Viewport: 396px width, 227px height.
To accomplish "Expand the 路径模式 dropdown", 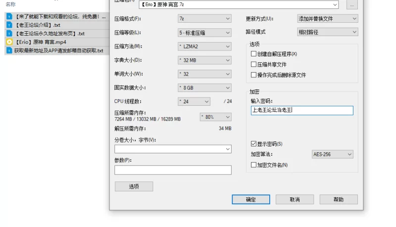I will click(327, 32).
